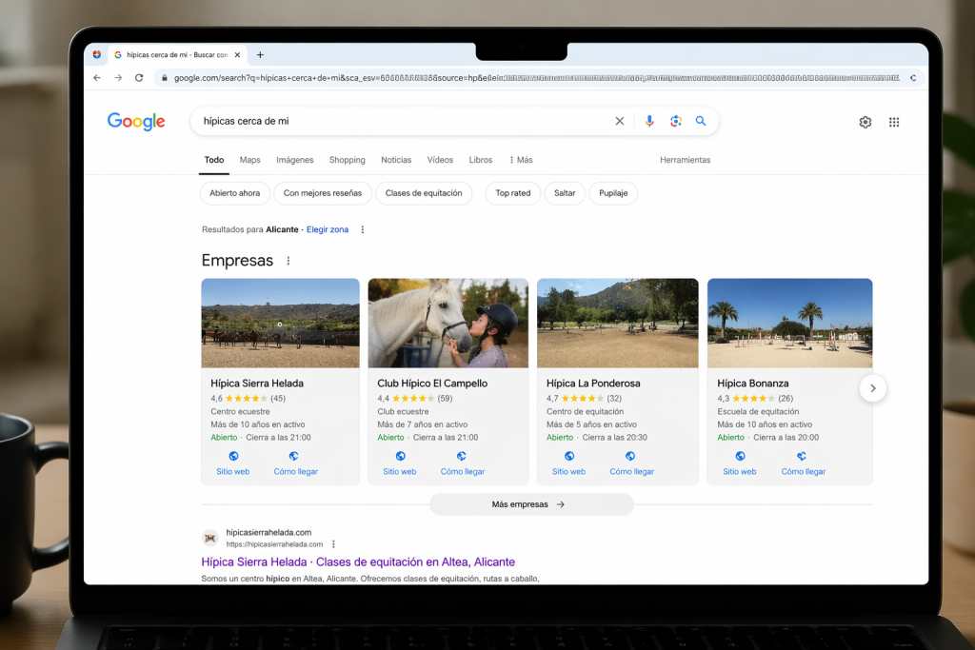The height and width of the screenshot is (650, 975).
Task: Switch to the Maps tab
Action: pos(249,160)
